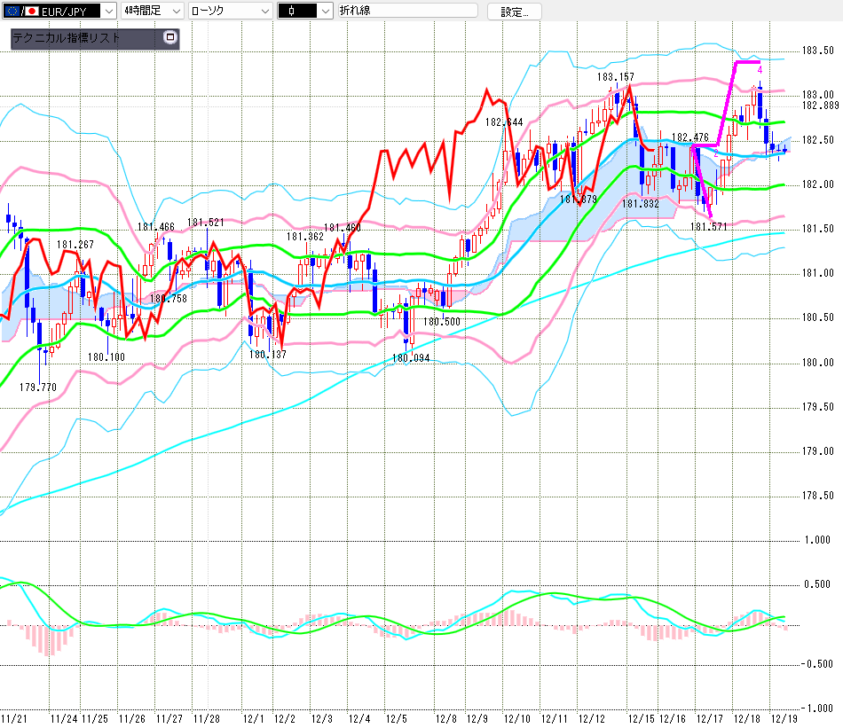
Task: Click the EU and Japan flag icons
Action: pos(20,11)
